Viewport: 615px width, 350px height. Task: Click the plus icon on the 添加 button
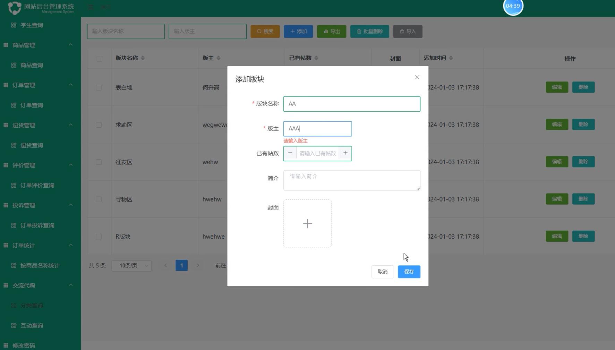click(292, 31)
